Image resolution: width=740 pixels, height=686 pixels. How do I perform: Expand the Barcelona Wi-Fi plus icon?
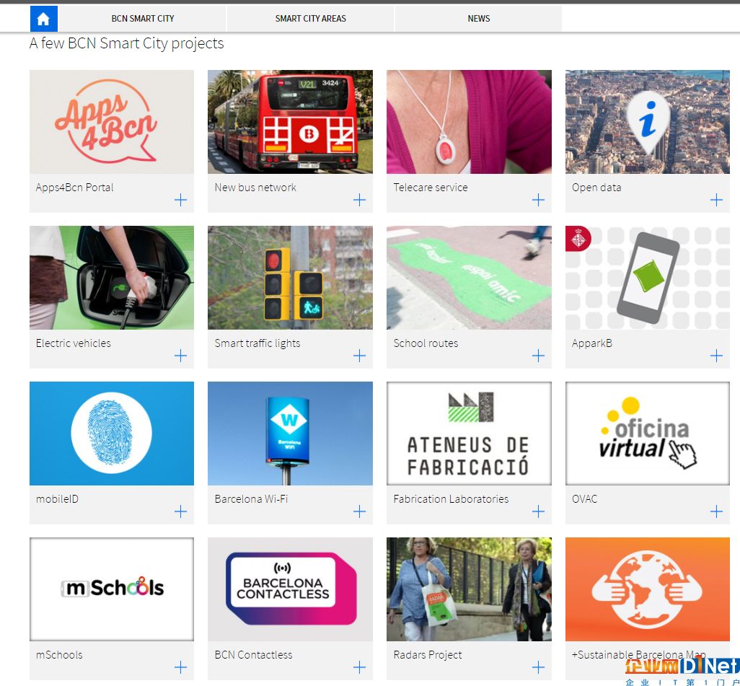click(360, 511)
